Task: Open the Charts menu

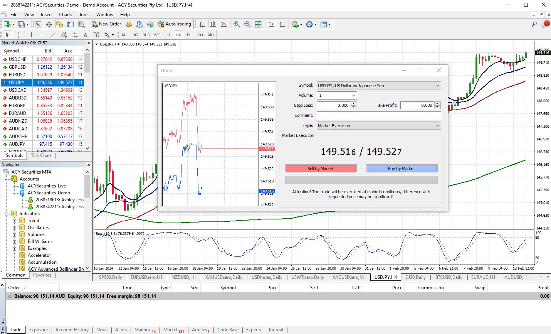Action: (x=65, y=15)
